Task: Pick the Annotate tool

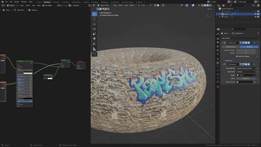Action: 94,44
